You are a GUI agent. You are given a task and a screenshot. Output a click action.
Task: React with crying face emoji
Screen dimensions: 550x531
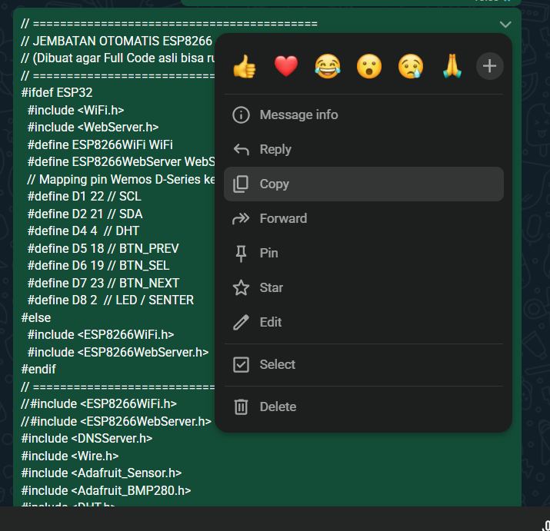pyautogui.click(x=410, y=67)
